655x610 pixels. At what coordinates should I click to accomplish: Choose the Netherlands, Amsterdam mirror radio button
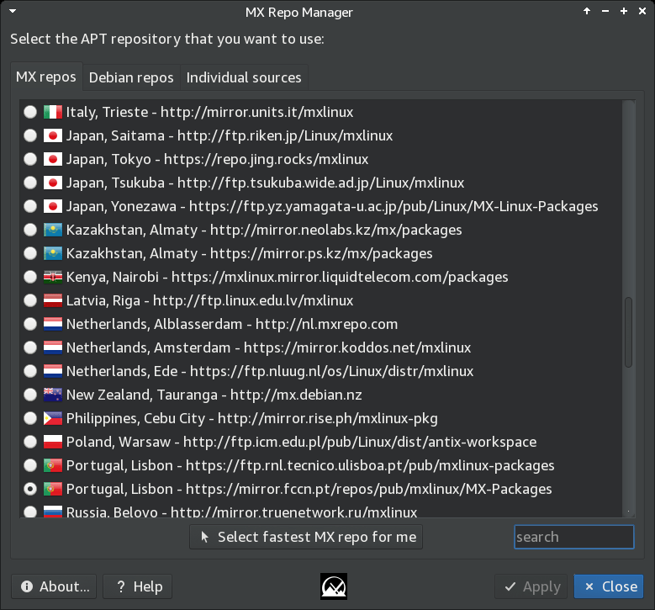[x=30, y=347]
